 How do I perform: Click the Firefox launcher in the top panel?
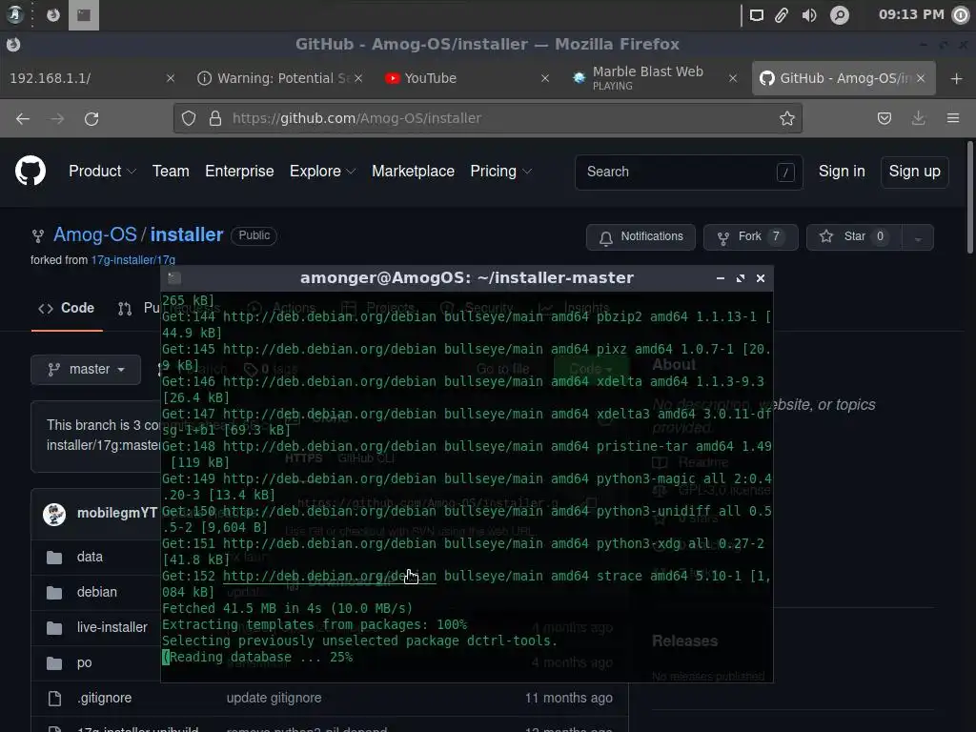[53, 15]
